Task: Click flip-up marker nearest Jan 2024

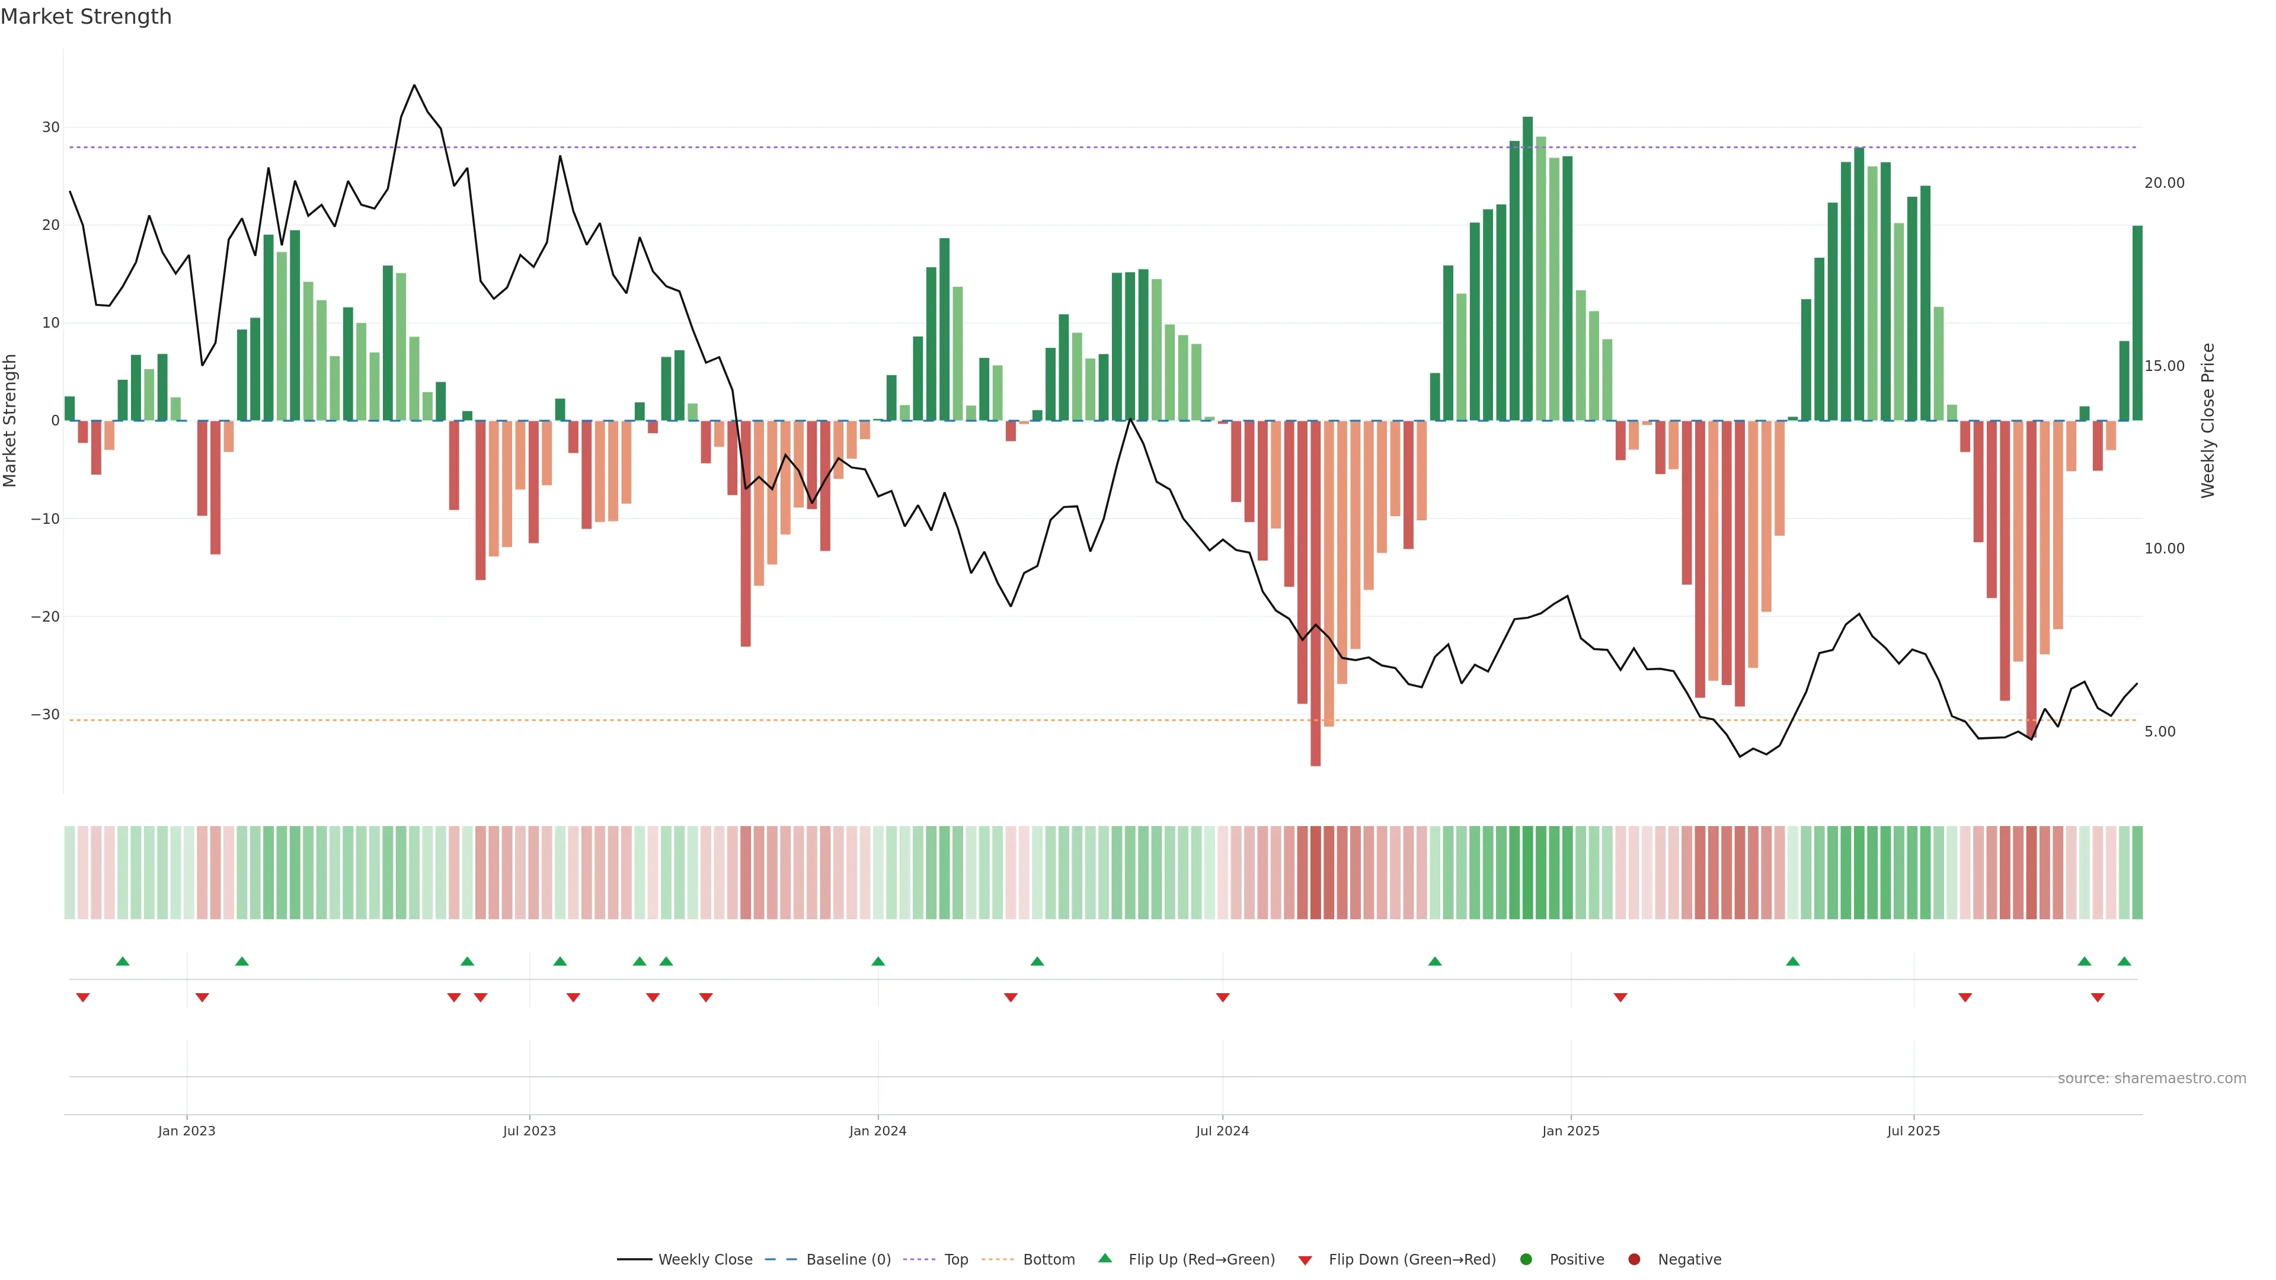Action: tap(878, 961)
